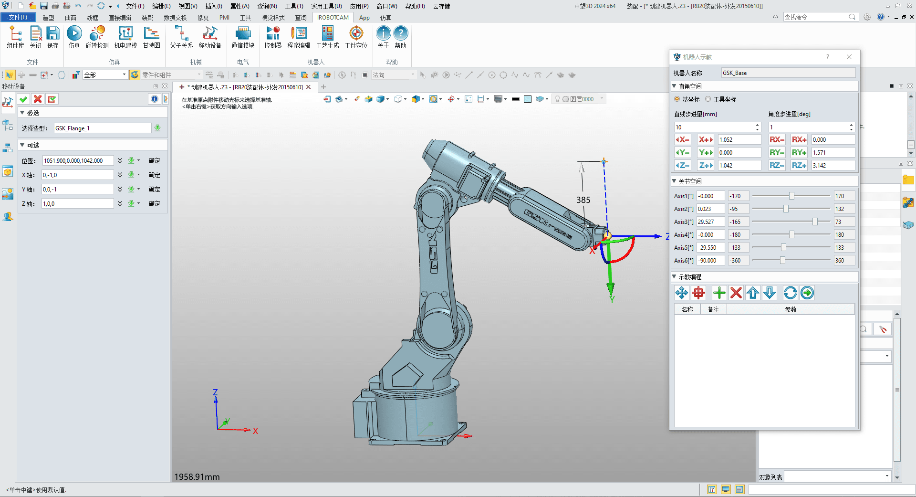Open 工件定位 workpiece positioning tool
The height and width of the screenshot is (497, 916).
tap(356, 37)
